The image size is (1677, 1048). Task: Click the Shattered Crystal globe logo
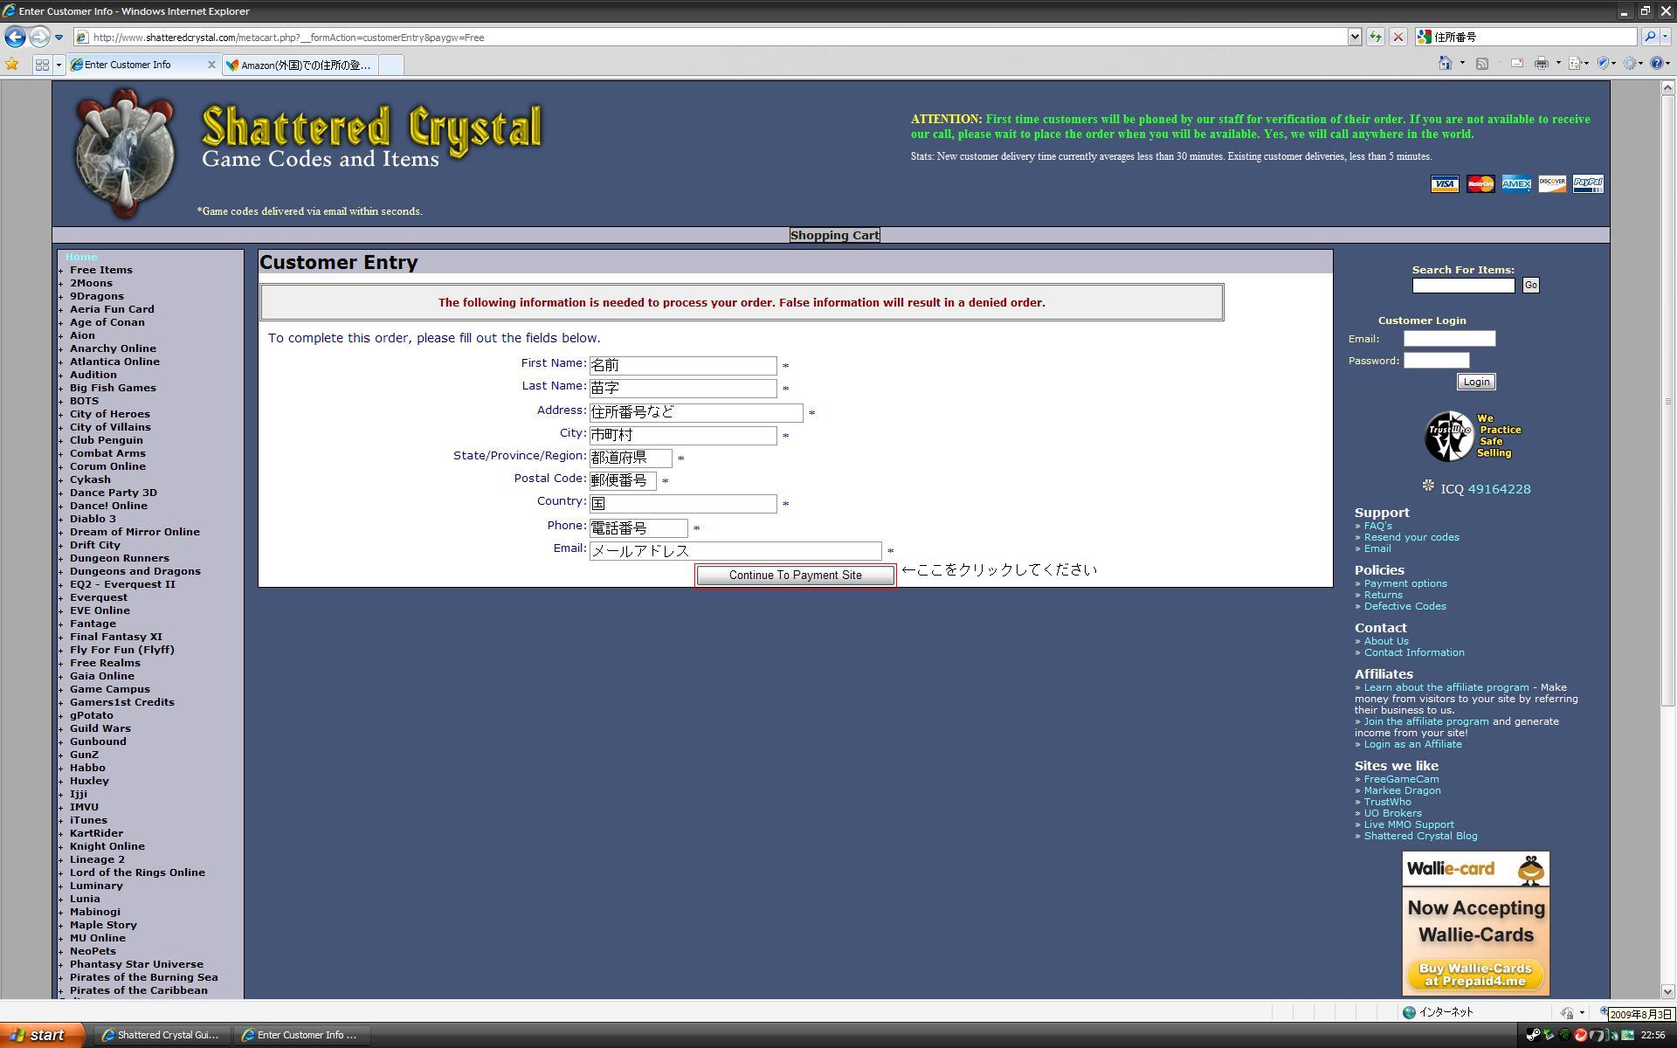point(125,153)
